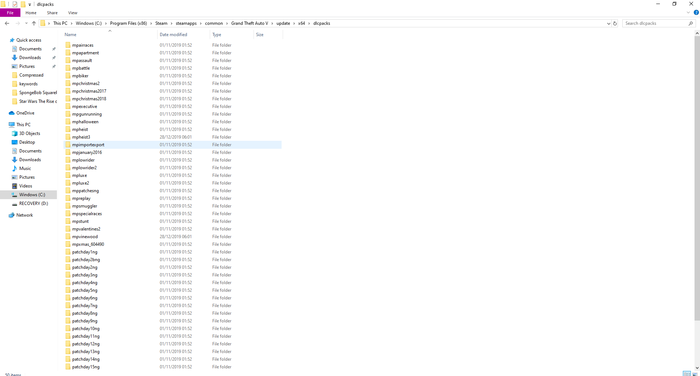Click the Properties icon in Quick Access Toolbar
This screenshot has width=700, height=376.
[15, 4]
